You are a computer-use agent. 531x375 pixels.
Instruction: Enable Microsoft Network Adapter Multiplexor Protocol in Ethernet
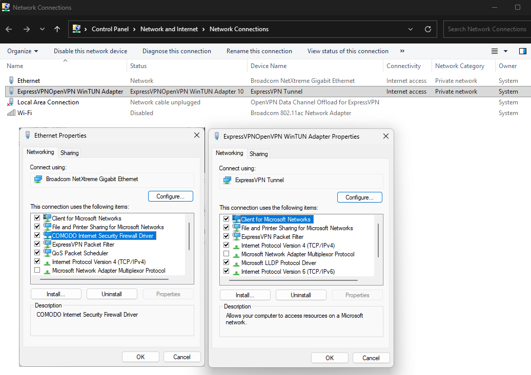[37, 270]
